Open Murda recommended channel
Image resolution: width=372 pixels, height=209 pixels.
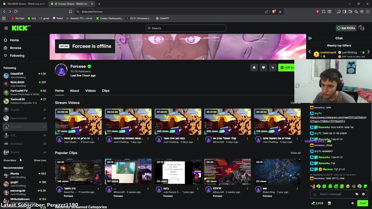(25, 175)
